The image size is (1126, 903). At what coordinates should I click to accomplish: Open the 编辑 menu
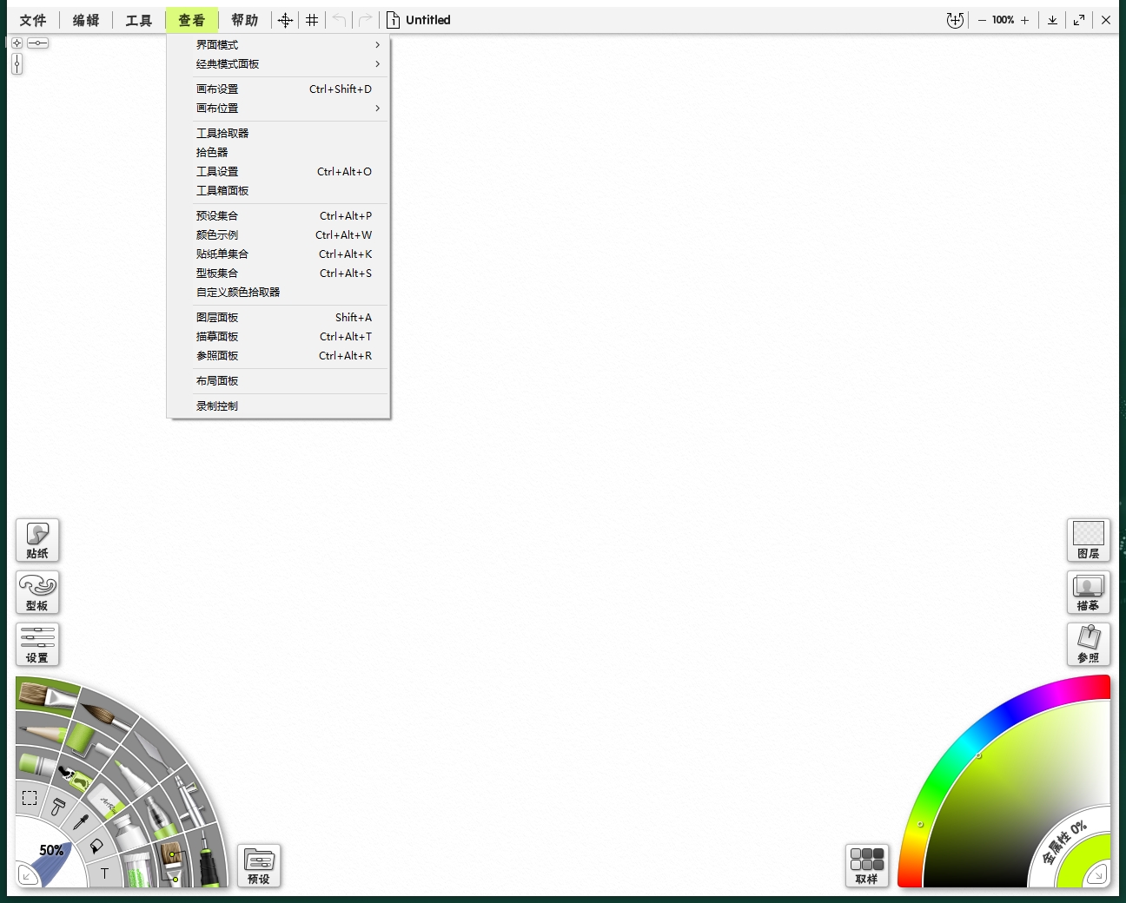point(86,20)
